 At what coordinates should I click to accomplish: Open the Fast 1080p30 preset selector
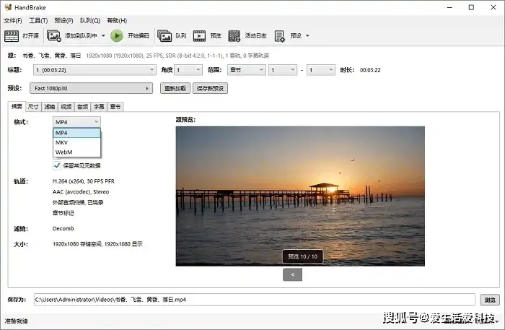91,88
